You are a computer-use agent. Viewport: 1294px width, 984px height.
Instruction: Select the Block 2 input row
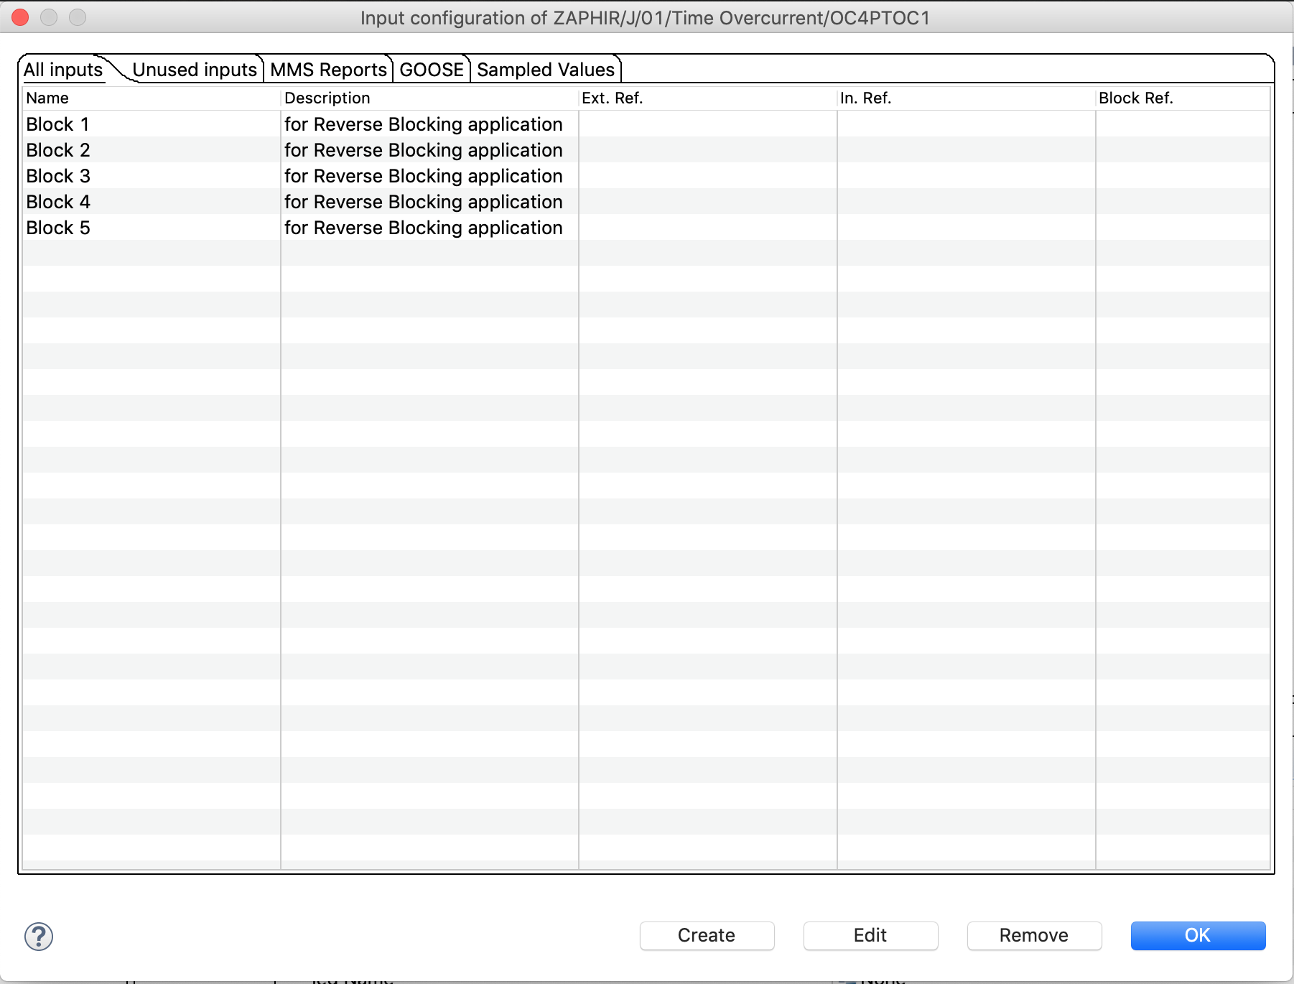tap(58, 150)
